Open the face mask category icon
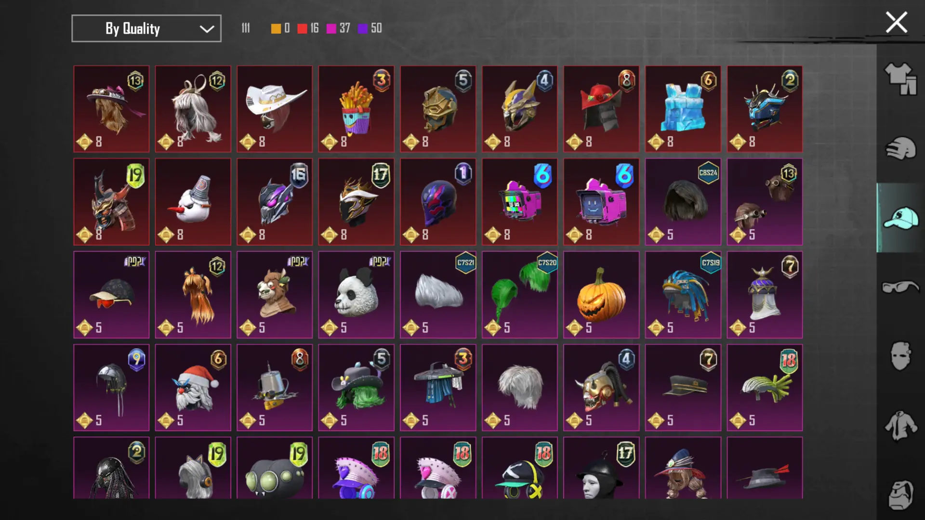The image size is (925, 520). click(900, 356)
